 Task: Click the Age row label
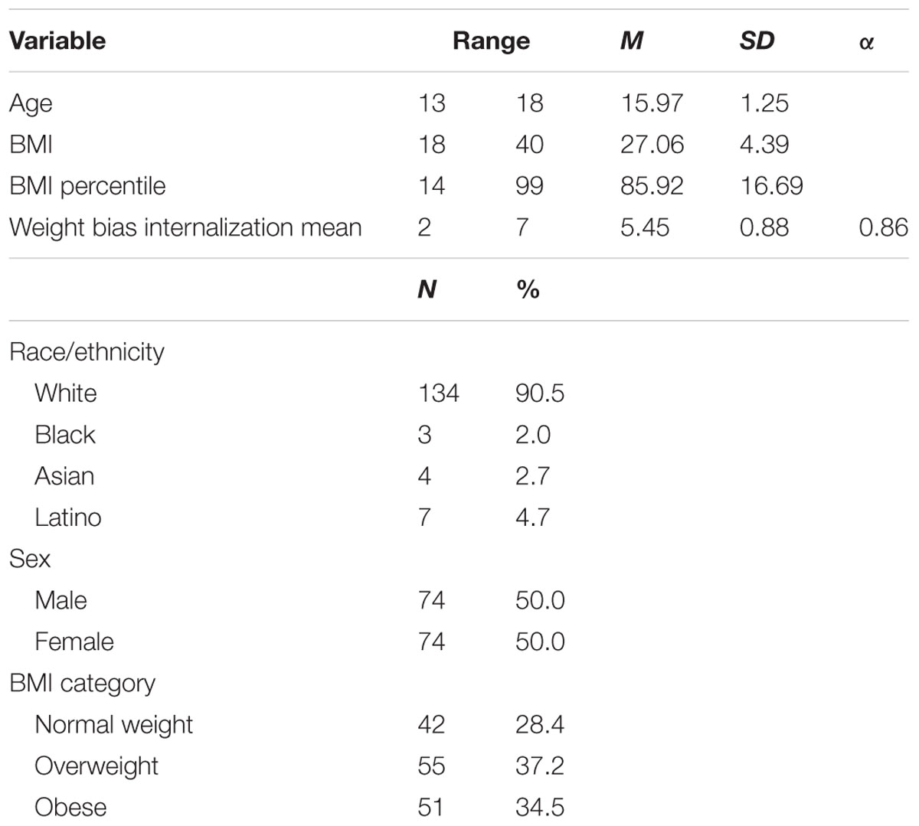[31, 104]
